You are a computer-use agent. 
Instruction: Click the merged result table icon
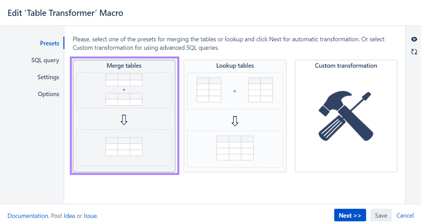(124, 146)
